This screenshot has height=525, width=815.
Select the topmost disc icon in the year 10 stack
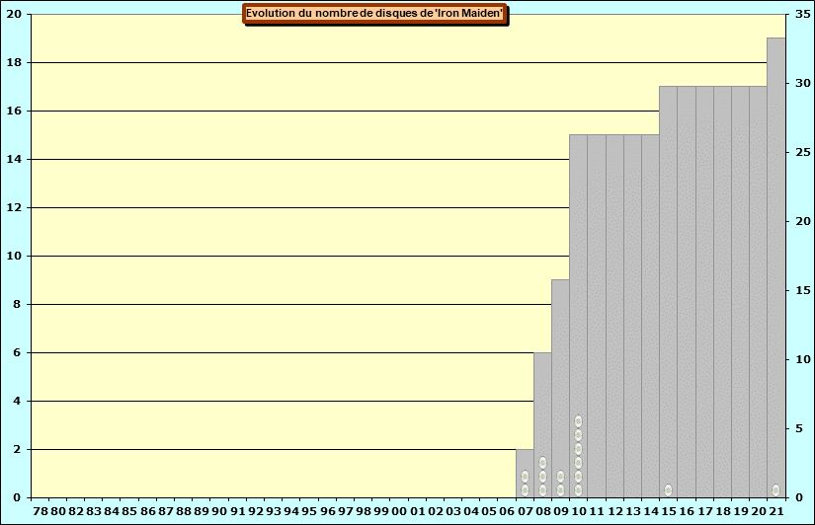pyautogui.click(x=578, y=421)
